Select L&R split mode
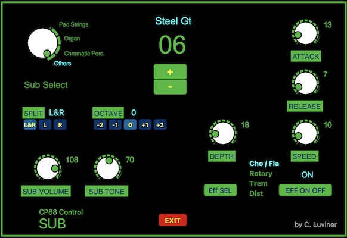 [x=30, y=125]
